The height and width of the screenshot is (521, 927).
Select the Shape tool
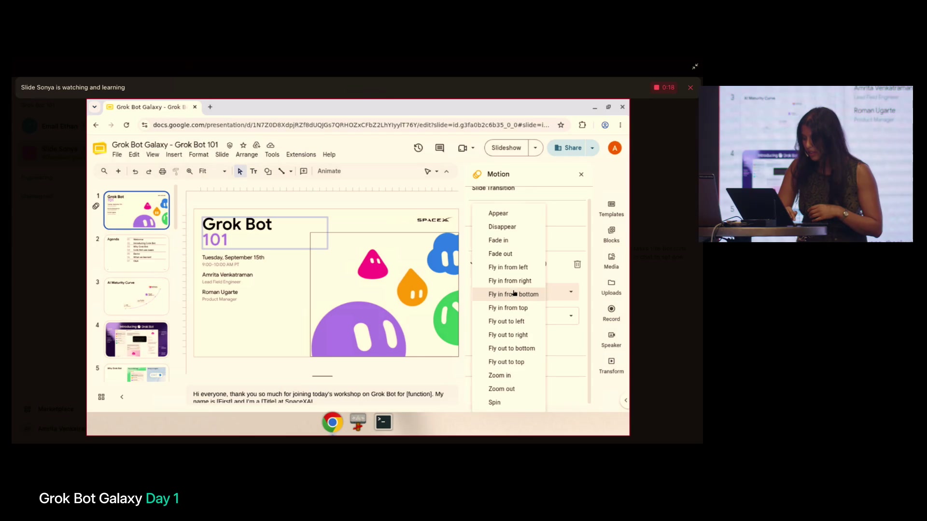tap(268, 171)
